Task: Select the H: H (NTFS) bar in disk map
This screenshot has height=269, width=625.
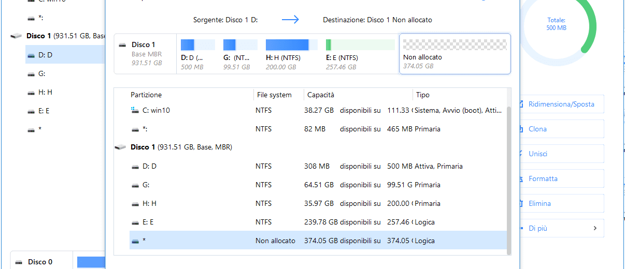Action: 287,54
